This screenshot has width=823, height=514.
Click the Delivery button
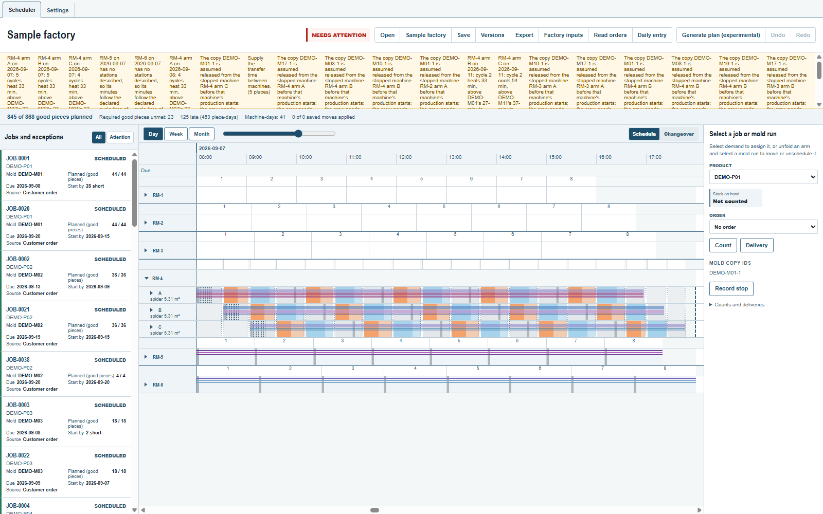[757, 245]
